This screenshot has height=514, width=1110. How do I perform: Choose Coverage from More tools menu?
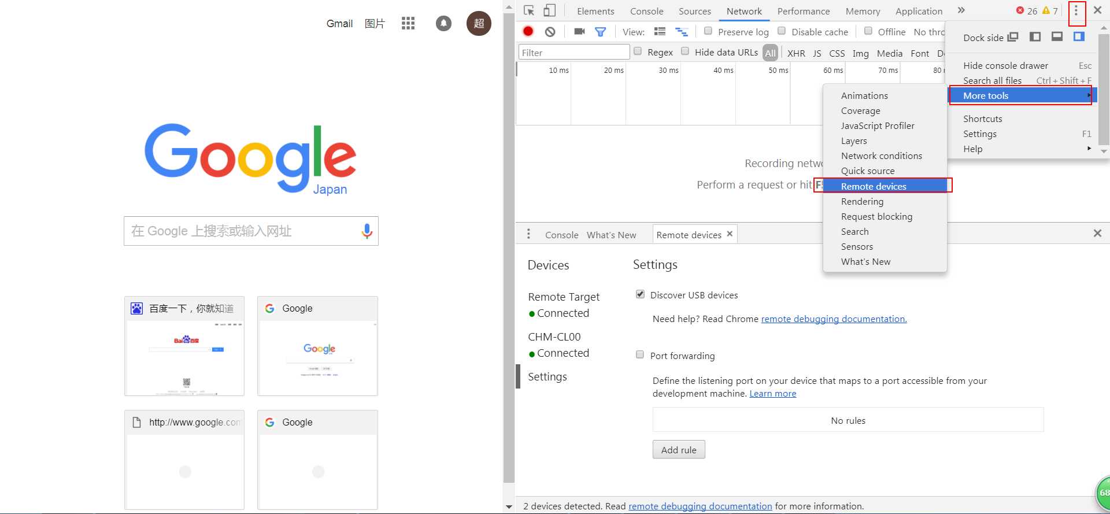[885, 110]
